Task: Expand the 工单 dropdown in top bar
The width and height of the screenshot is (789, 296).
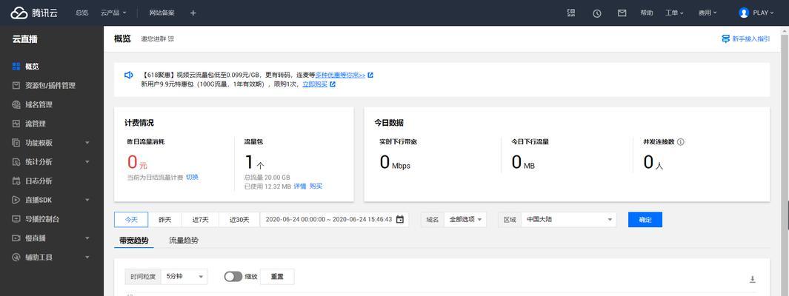Action: click(x=674, y=13)
